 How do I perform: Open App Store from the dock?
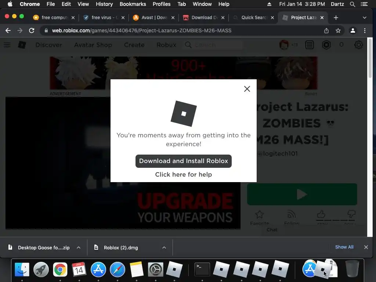point(98,270)
